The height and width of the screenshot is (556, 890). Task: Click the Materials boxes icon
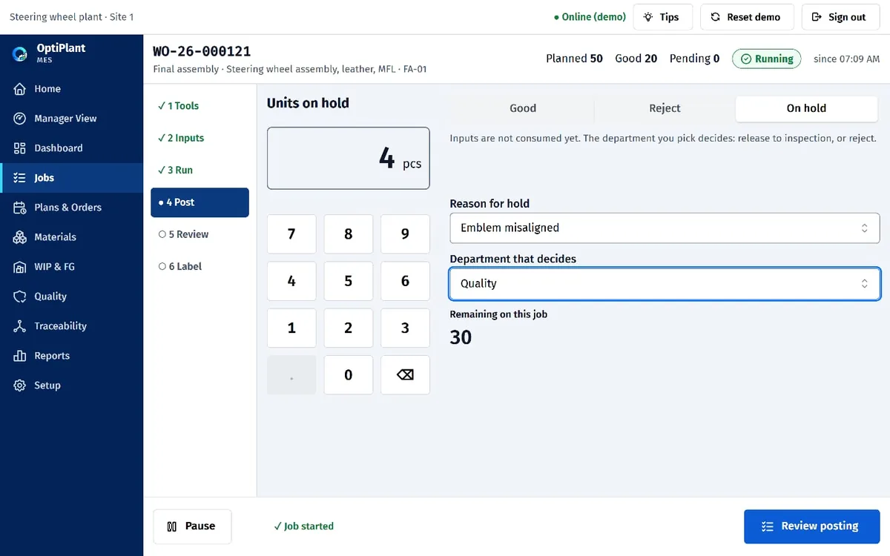click(20, 237)
